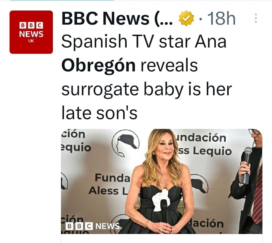Viewport: 272px width, 243px height.
Task: Open the tweet's three-dot more menu
Action: 256,18
